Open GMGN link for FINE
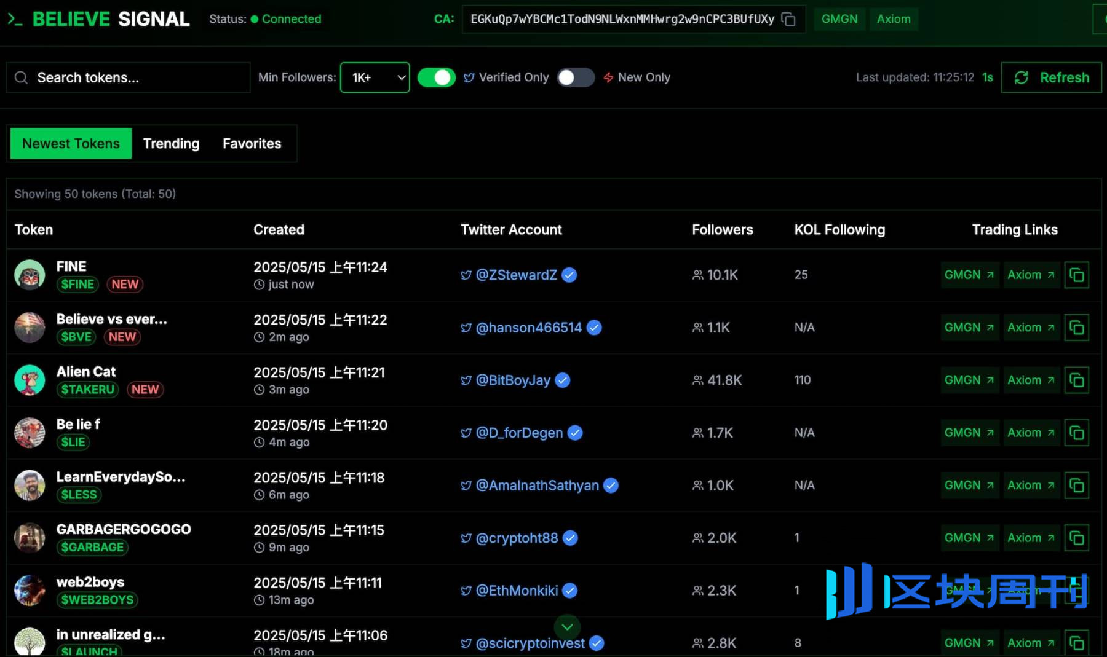 click(969, 275)
